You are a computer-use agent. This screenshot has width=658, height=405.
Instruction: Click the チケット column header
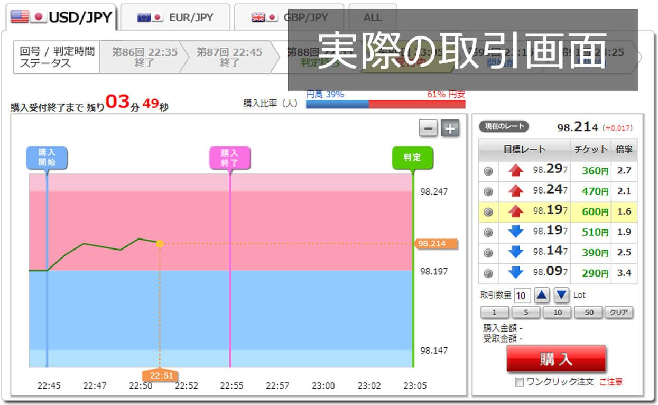pyautogui.click(x=591, y=150)
